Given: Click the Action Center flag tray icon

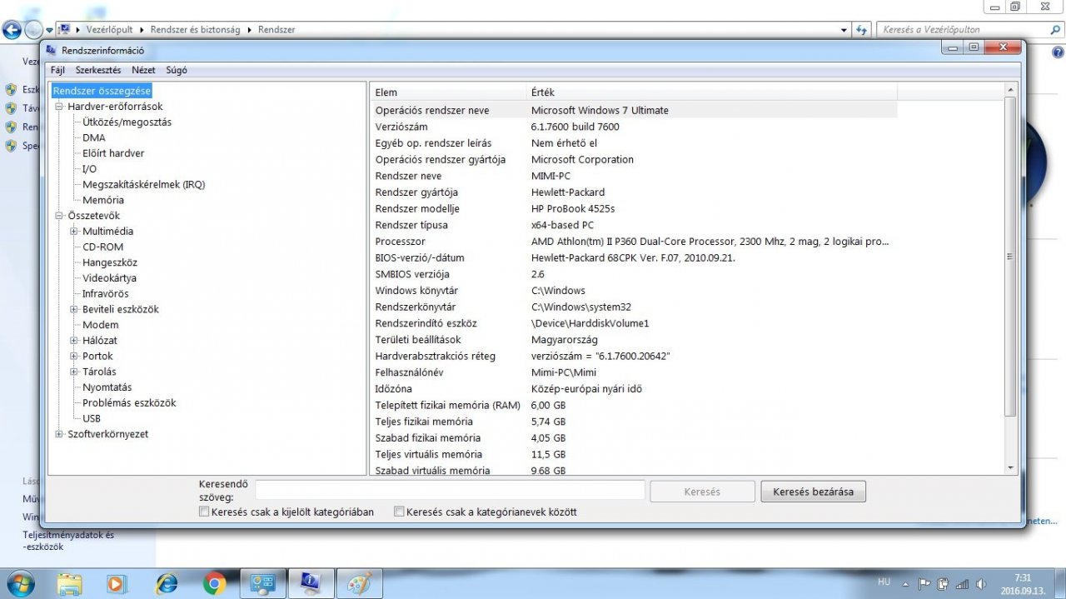Looking at the screenshot, I should [x=924, y=584].
